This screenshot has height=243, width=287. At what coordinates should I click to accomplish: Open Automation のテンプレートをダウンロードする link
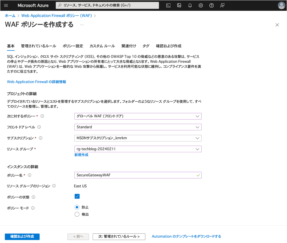[x=186, y=236]
